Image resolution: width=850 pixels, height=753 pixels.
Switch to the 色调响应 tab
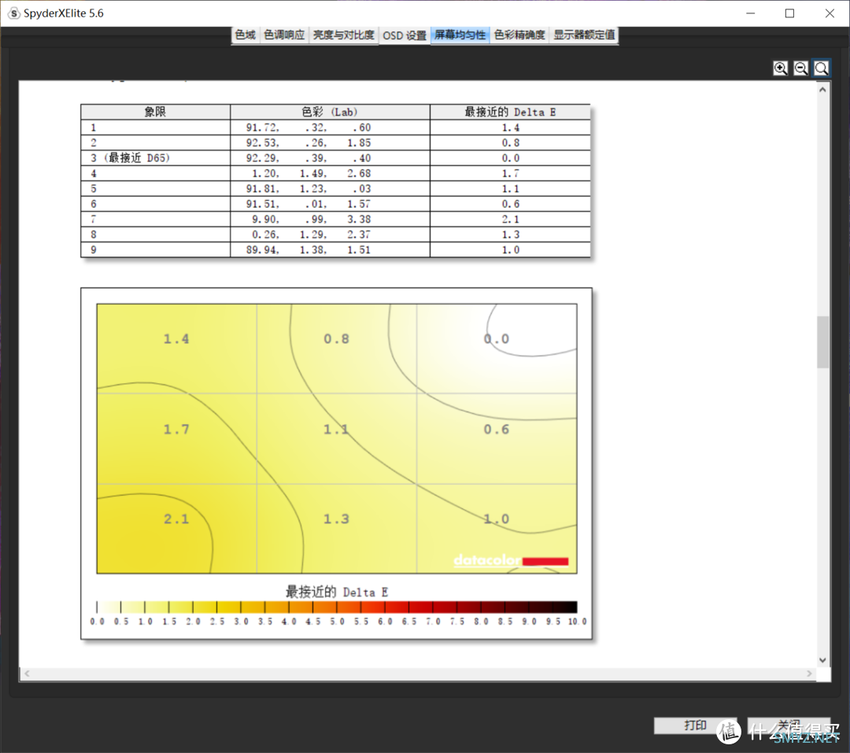(284, 35)
